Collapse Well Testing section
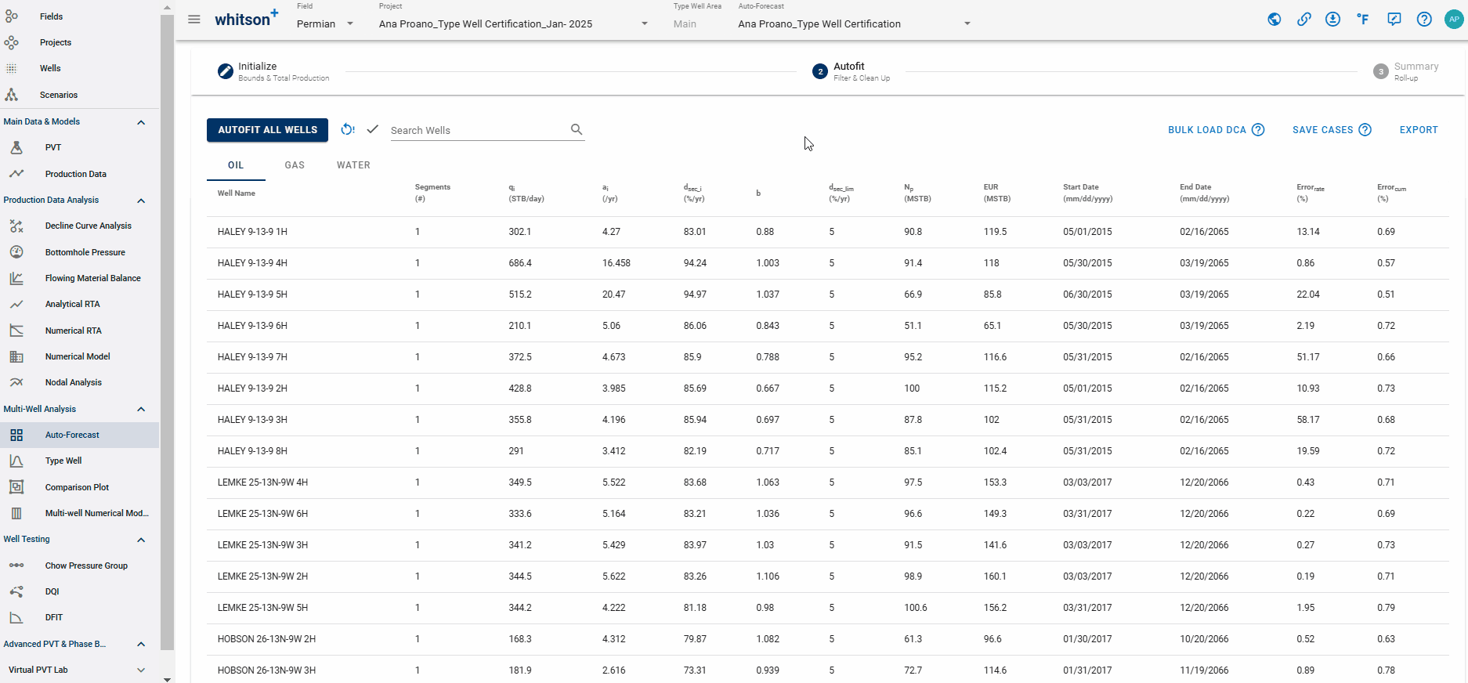Image resolution: width=1468 pixels, height=683 pixels. point(141,540)
